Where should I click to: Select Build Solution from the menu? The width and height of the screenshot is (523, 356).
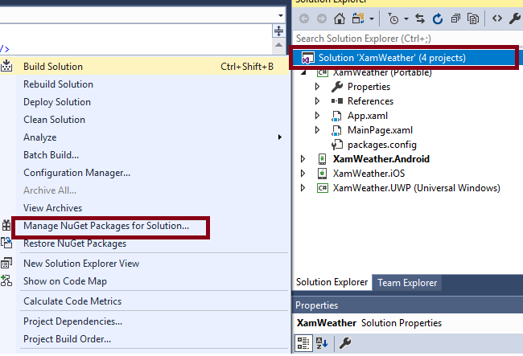click(53, 67)
